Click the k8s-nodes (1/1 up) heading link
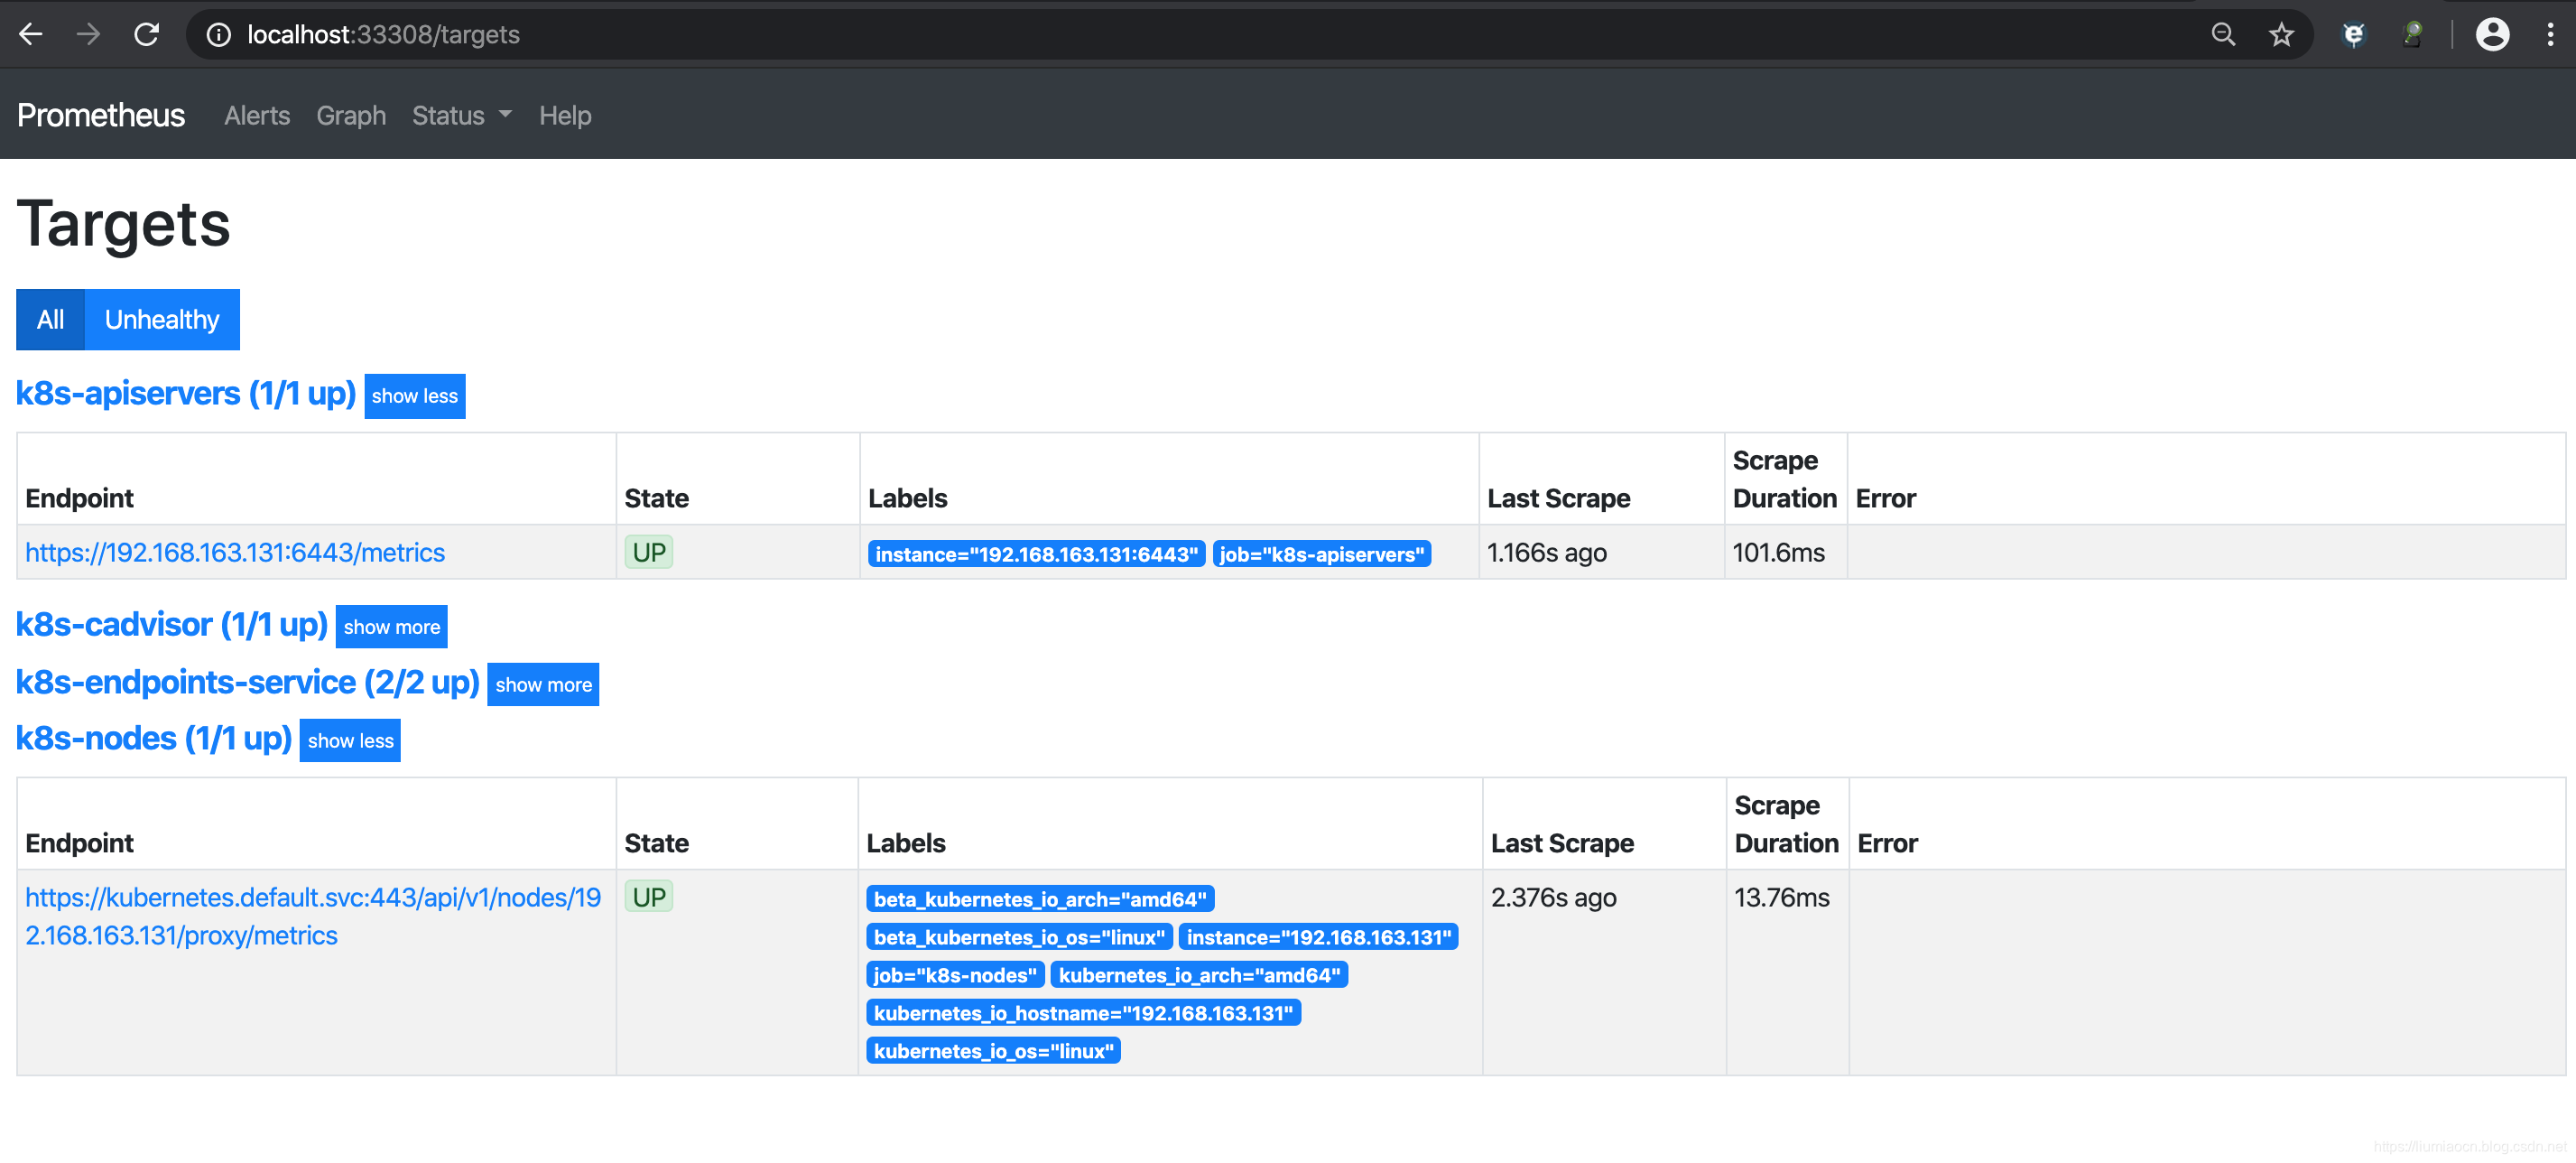 (x=154, y=738)
